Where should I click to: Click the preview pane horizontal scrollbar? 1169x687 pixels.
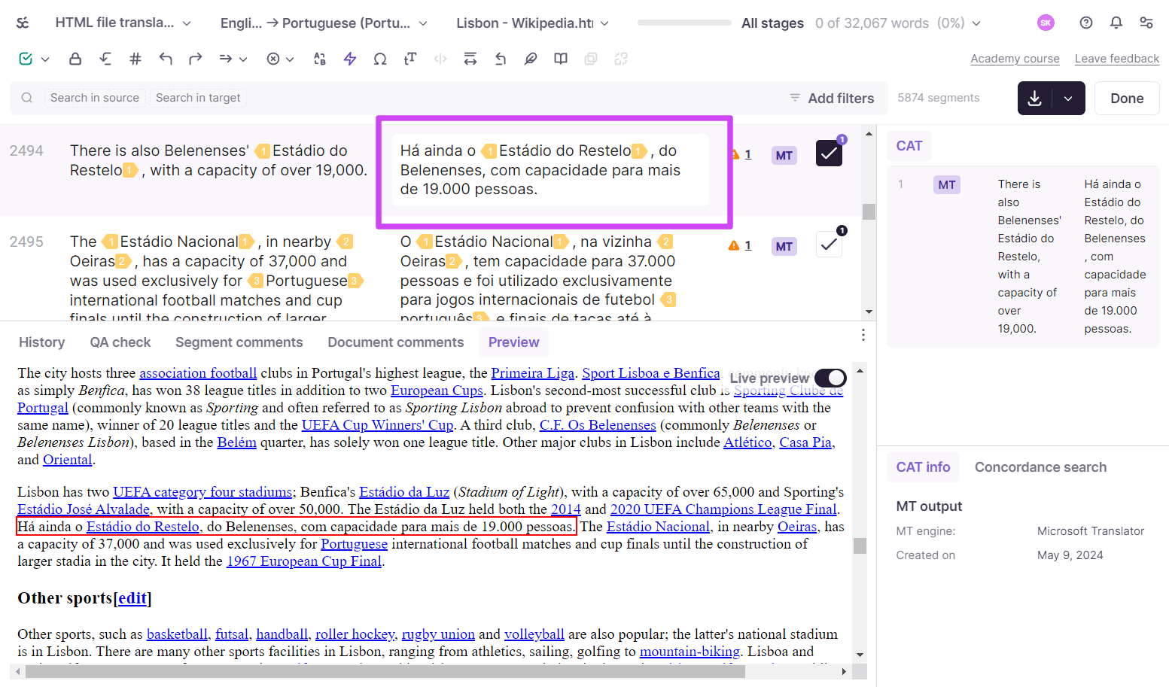click(385, 671)
